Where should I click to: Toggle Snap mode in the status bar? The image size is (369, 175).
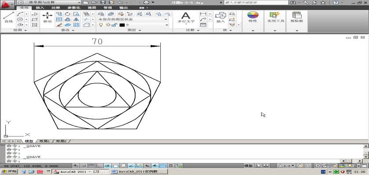84,166
